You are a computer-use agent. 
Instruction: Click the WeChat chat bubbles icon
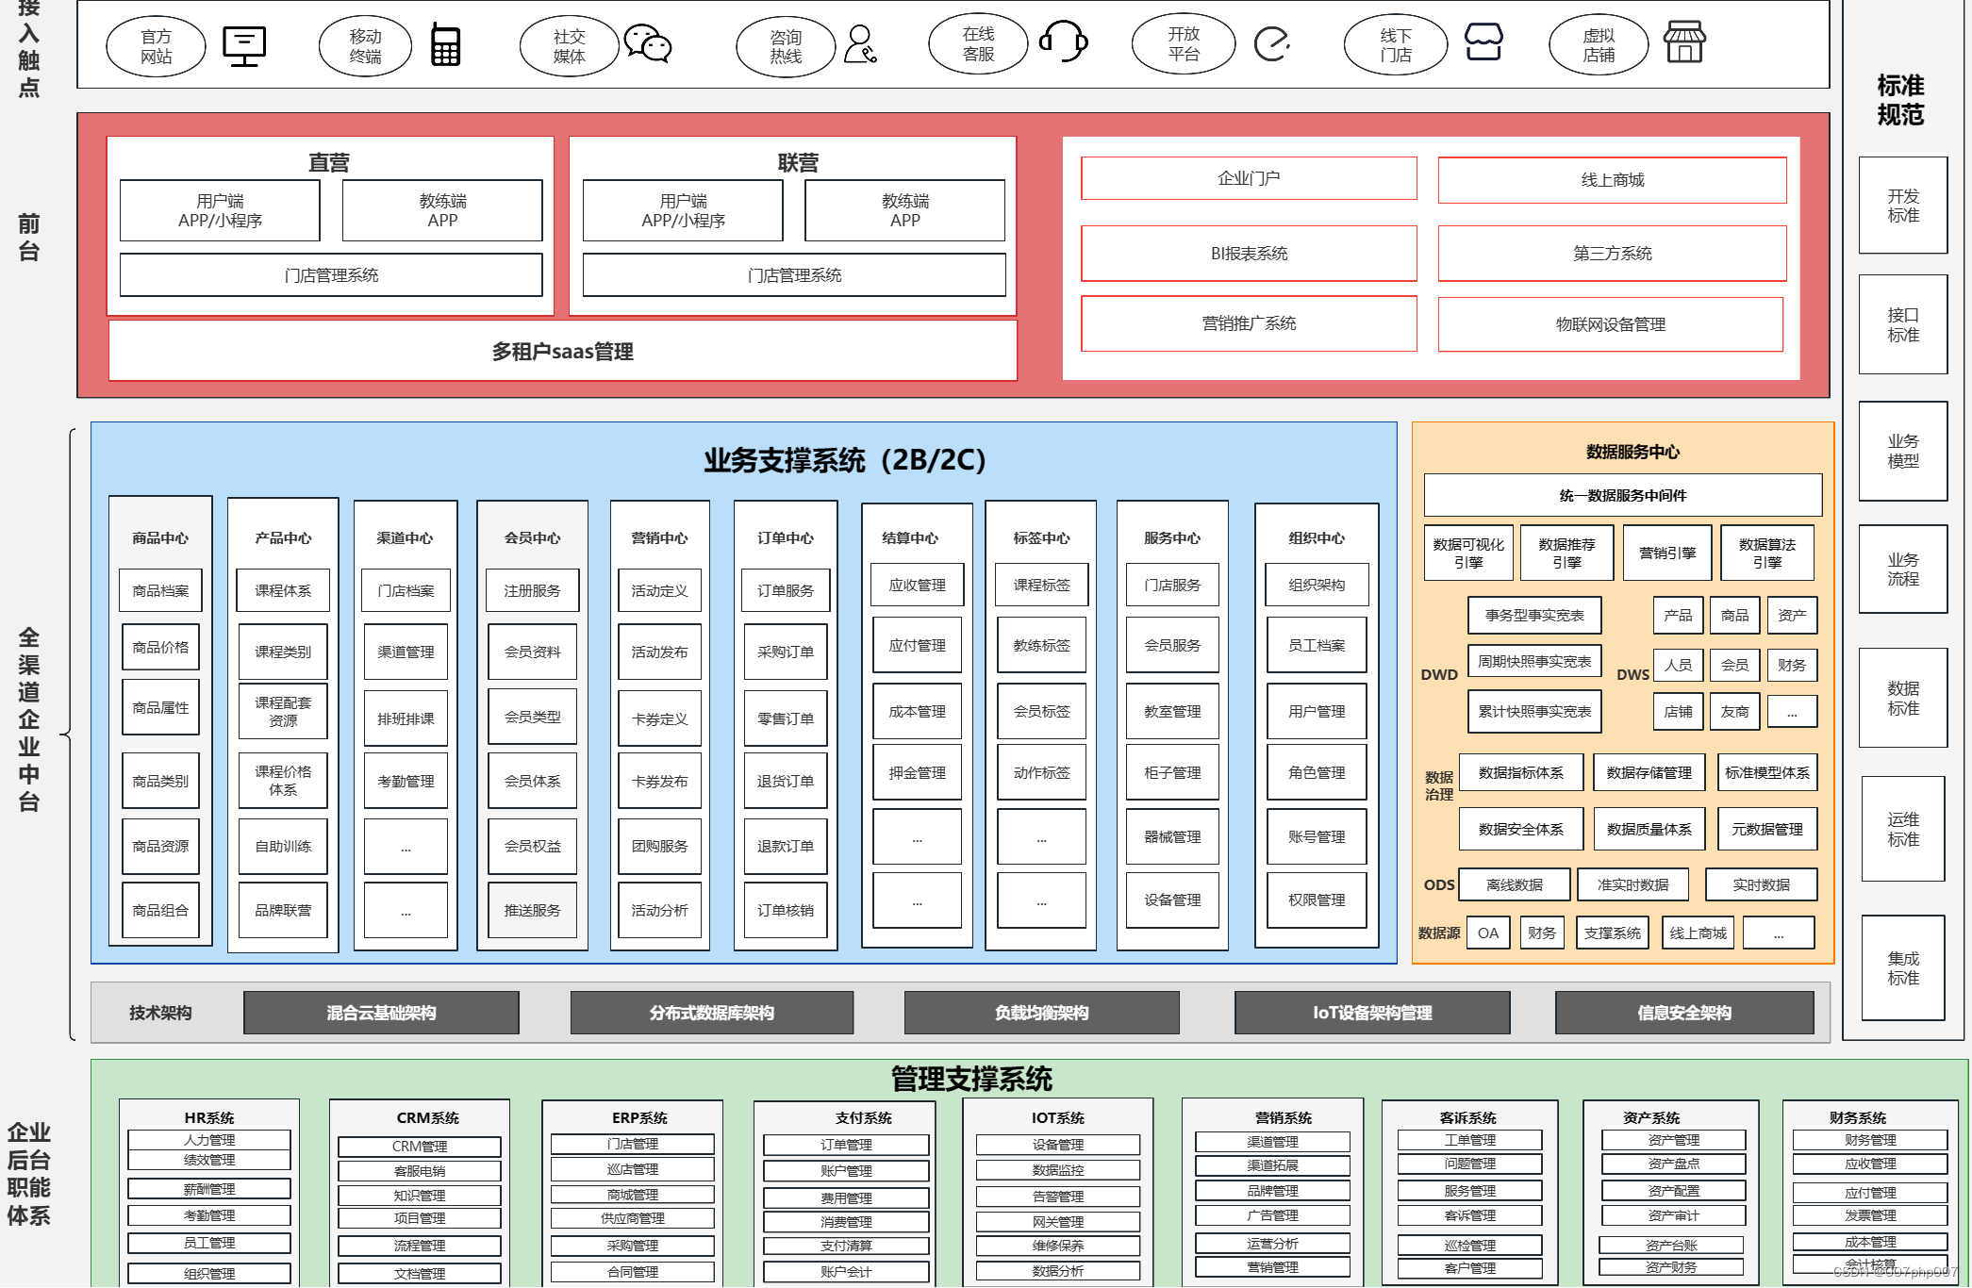648,44
